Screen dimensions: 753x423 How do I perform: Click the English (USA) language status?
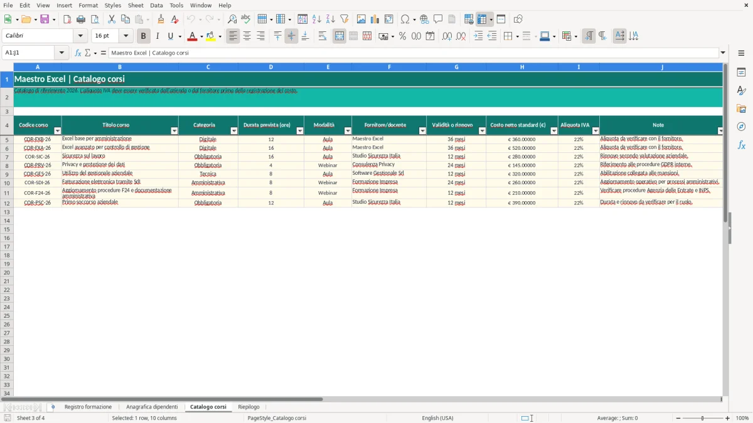[x=437, y=418]
